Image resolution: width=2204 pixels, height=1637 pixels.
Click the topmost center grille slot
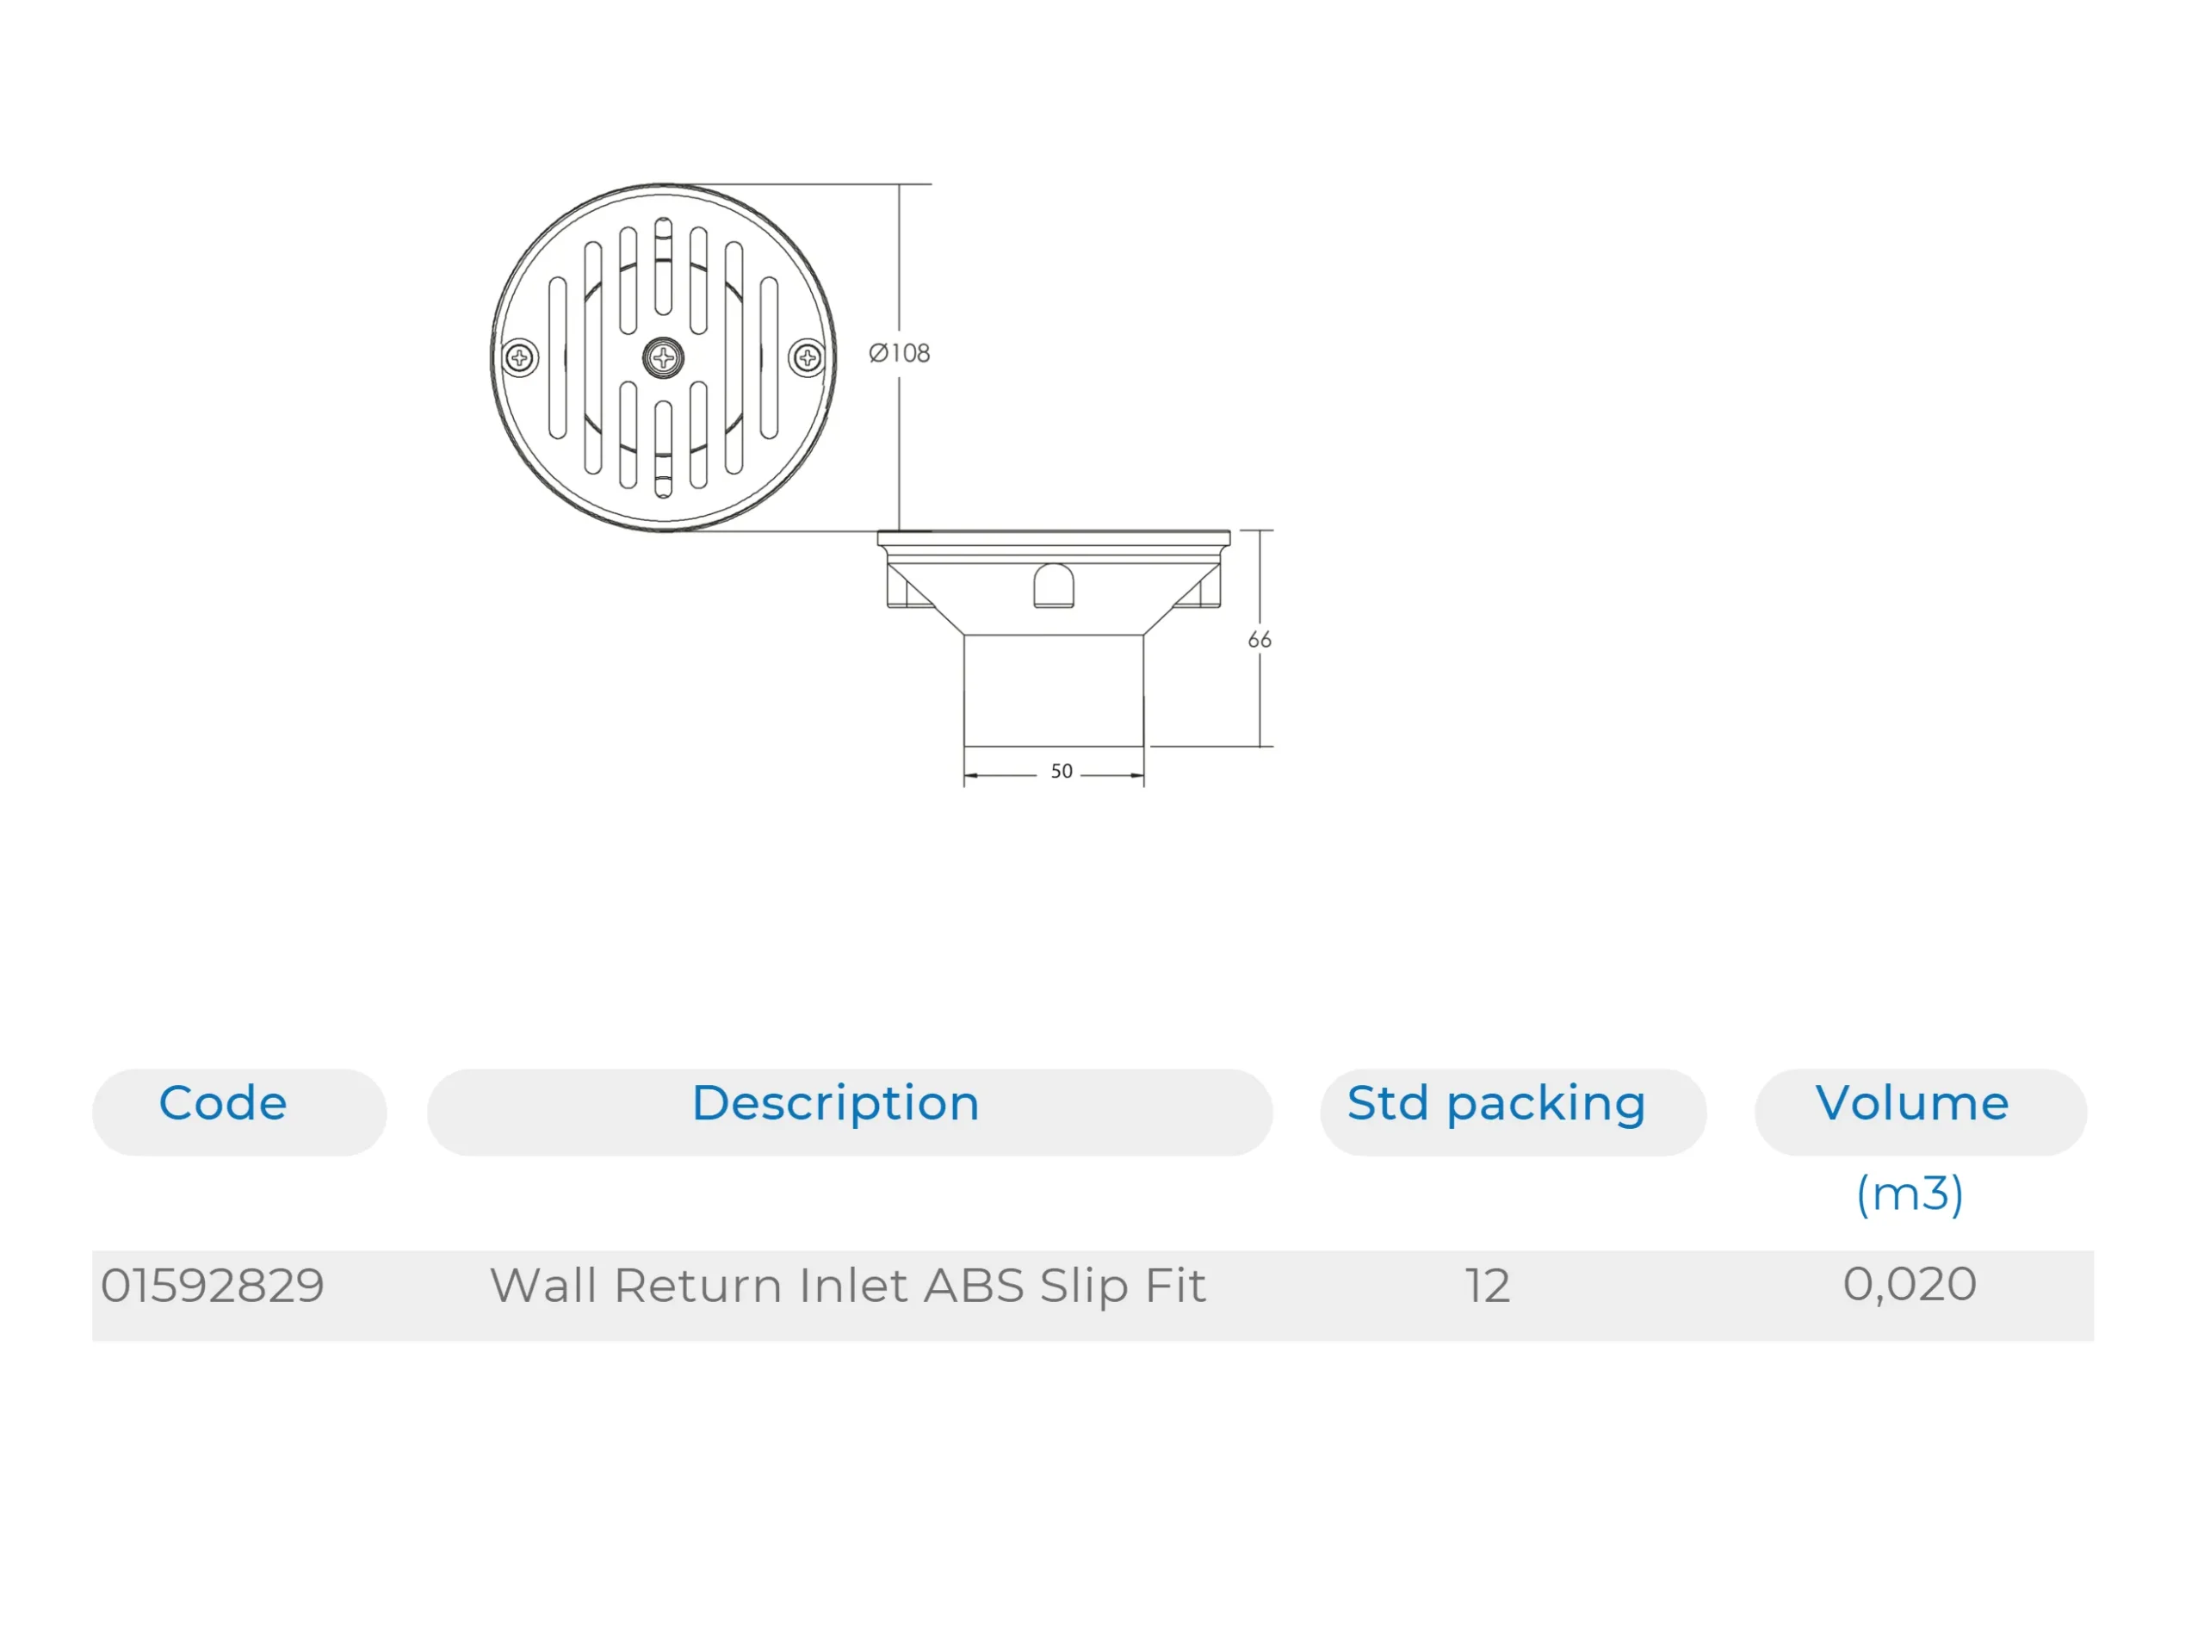point(663,265)
